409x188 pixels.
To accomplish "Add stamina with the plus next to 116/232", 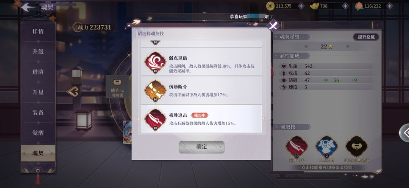I will coord(389,6).
